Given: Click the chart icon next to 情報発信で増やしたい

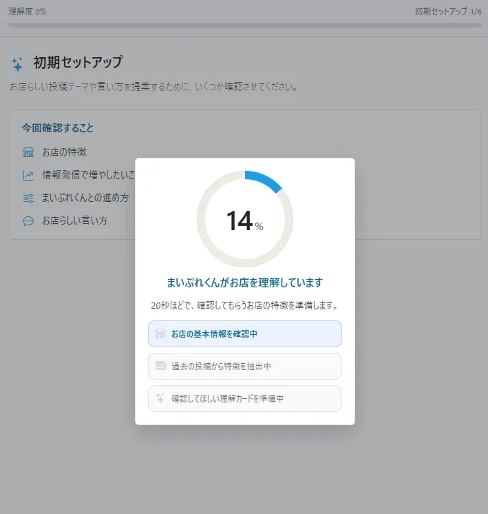Looking at the screenshot, I should click(28, 175).
